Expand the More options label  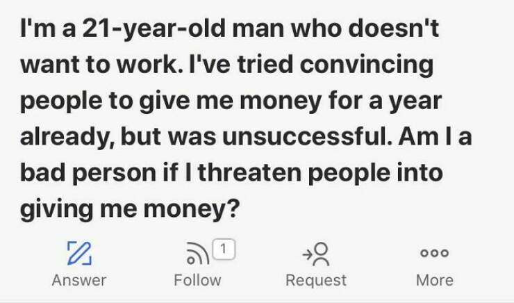click(436, 280)
